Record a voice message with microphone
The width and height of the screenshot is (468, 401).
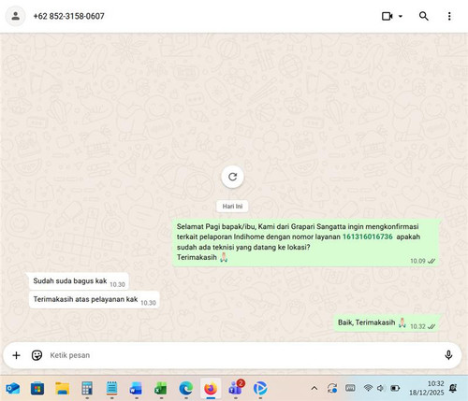tap(448, 355)
